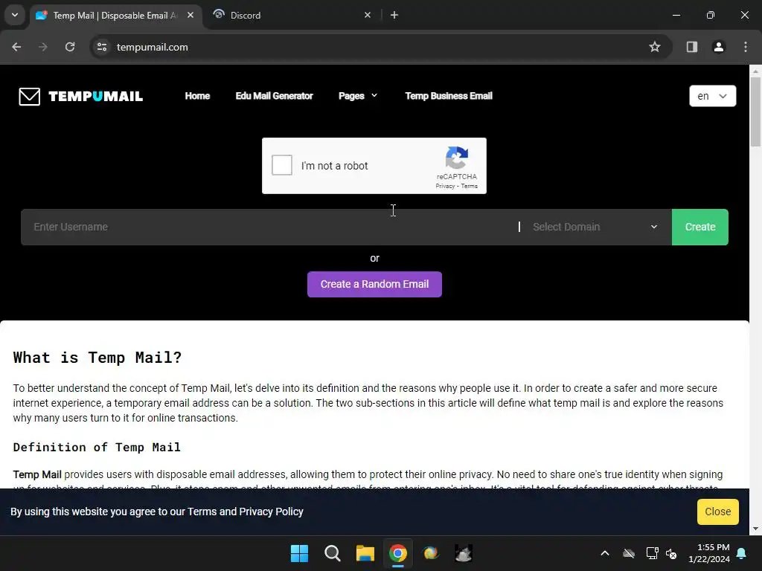This screenshot has height=571, width=762.
Task: Open reCAPTCHA Privacy link
Action: (445, 187)
